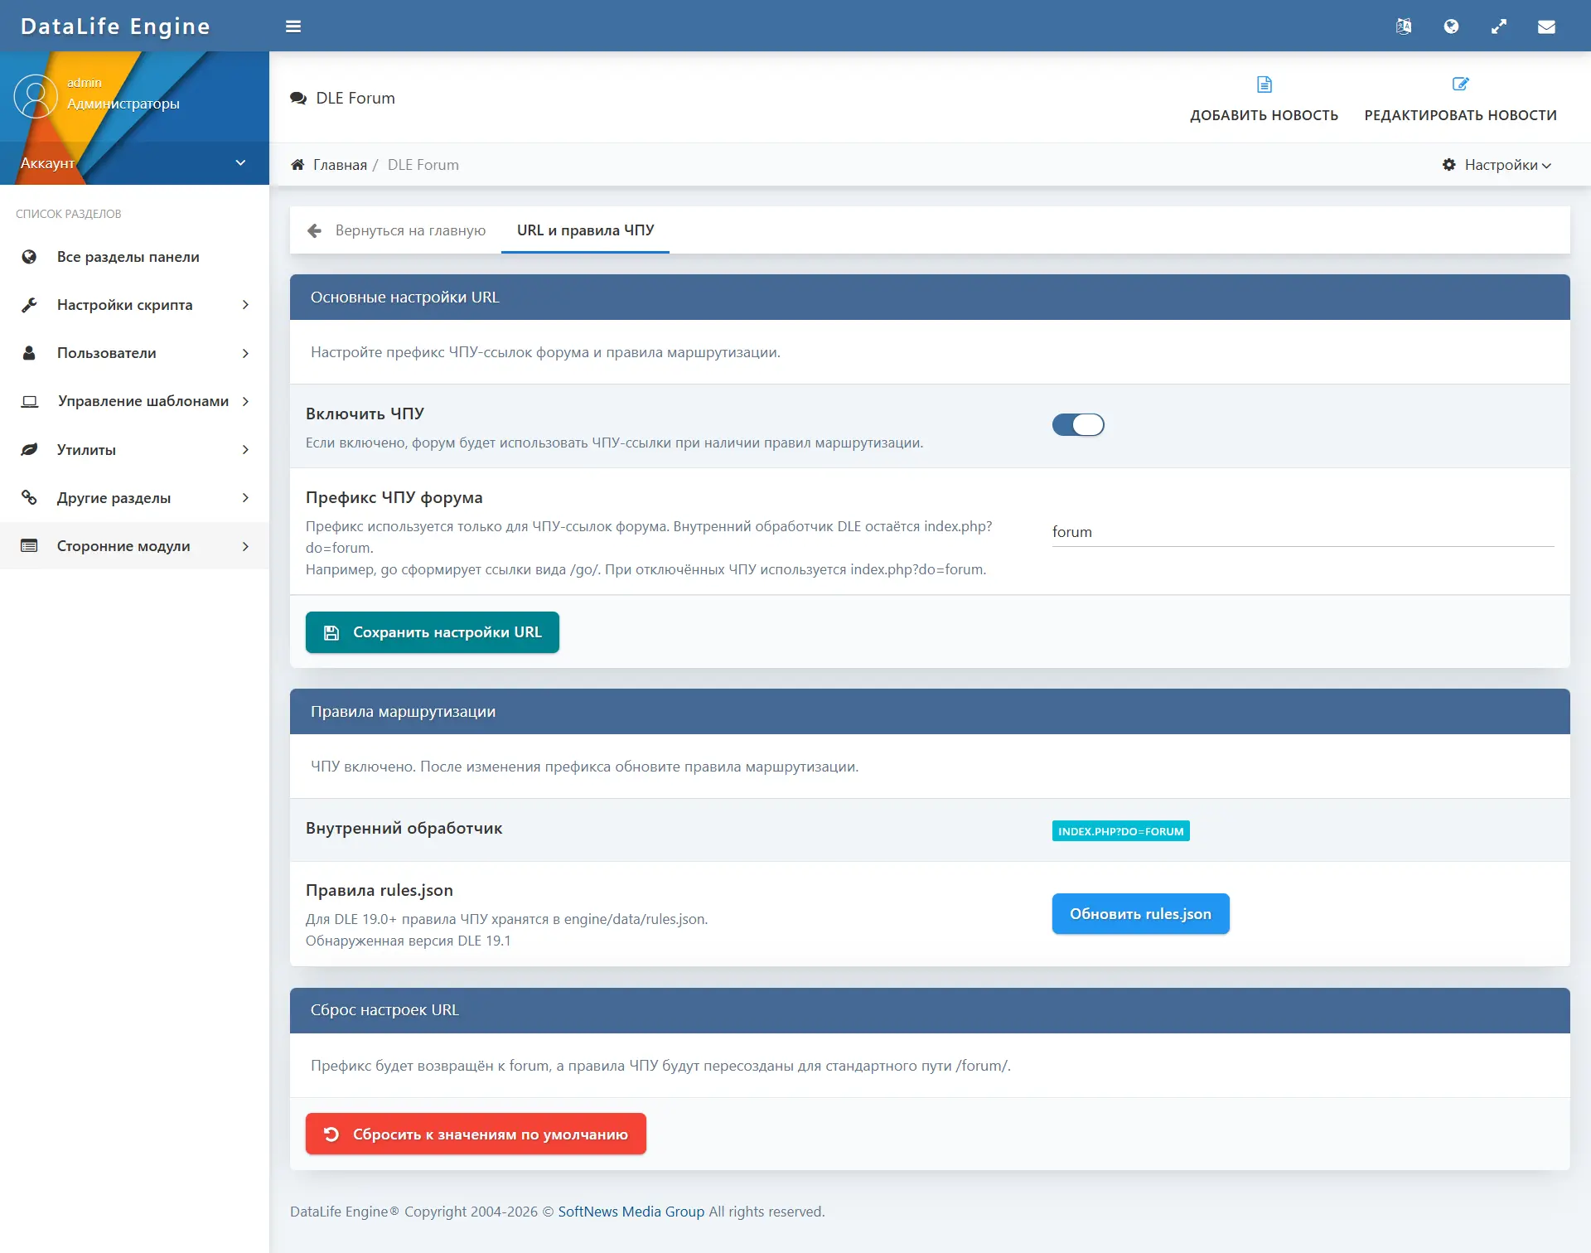The width and height of the screenshot is (1591, 1253).
Task: Click Администраторы group label
Action: tap(123, 104)
